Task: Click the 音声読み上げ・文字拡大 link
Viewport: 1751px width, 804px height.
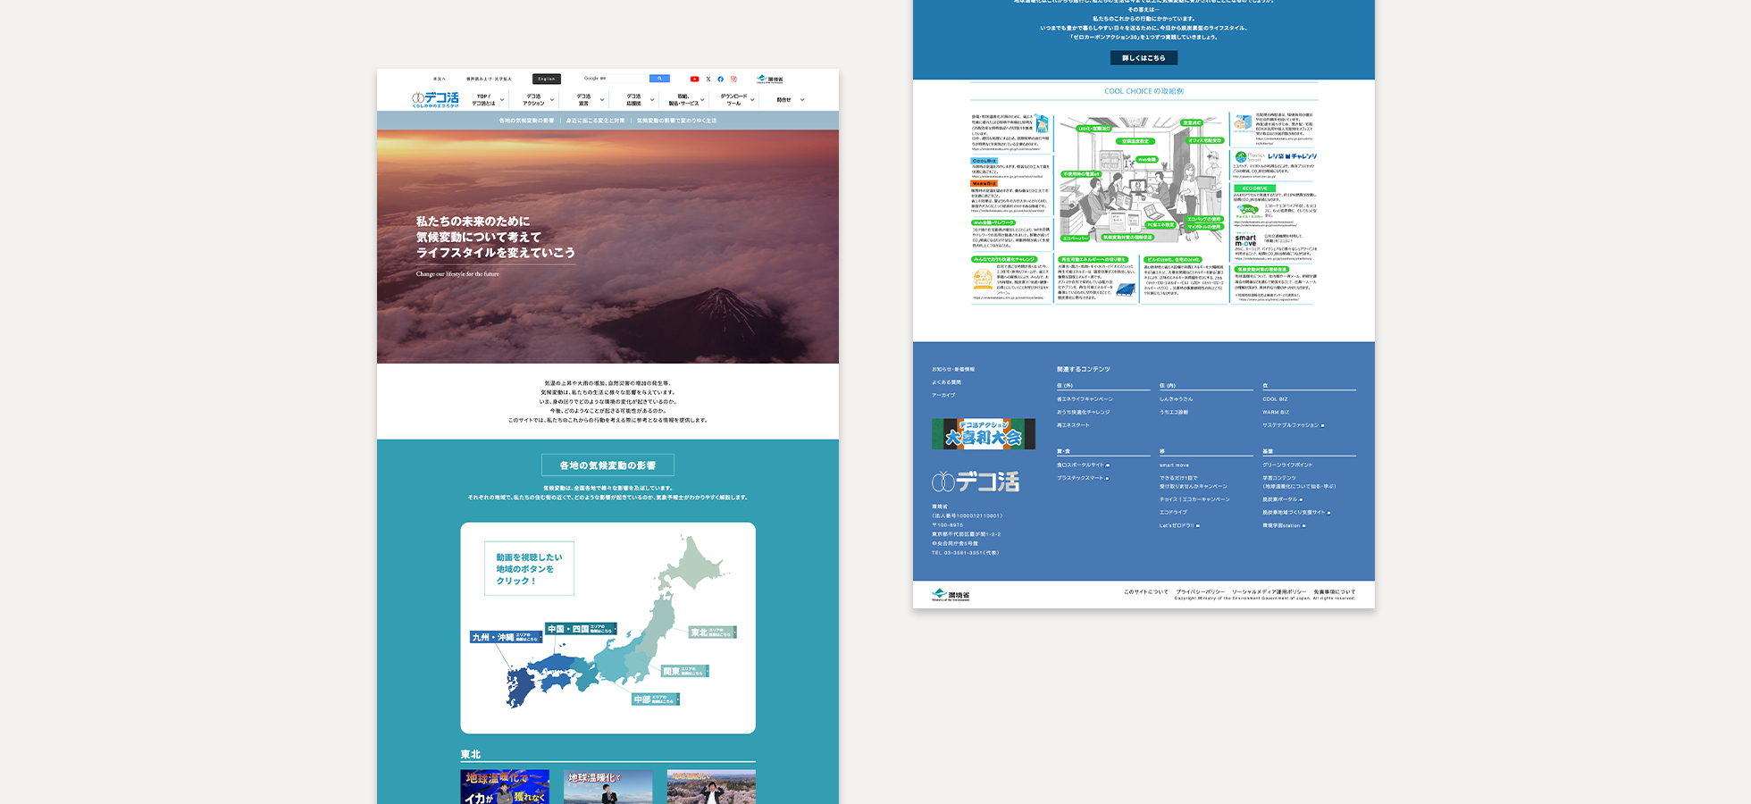Action: point(489,79)
